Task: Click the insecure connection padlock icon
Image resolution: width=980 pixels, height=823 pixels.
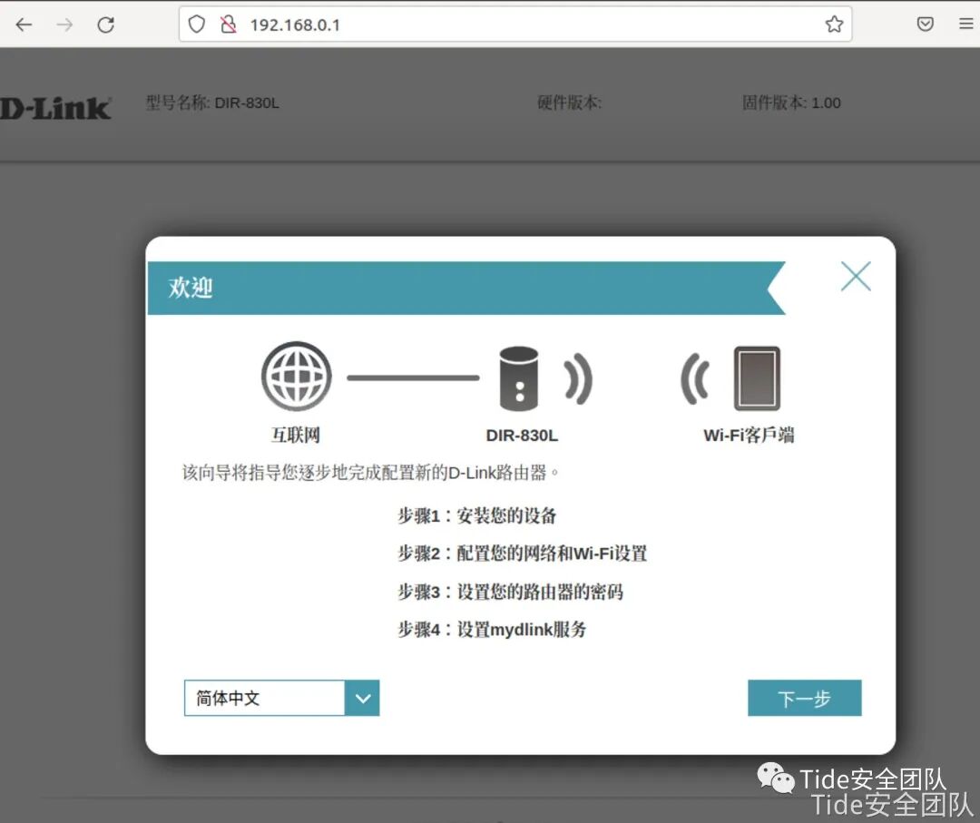Action: click(228, 24)
